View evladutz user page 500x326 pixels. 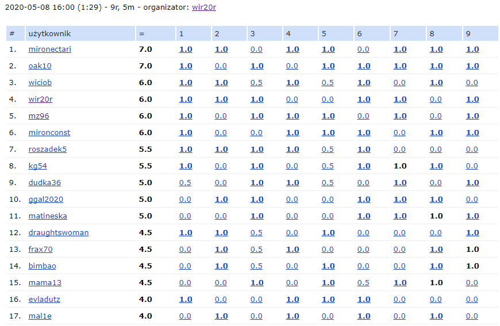tap(44, 300)
